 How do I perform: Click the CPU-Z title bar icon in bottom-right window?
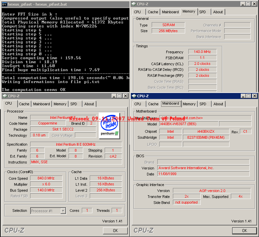pyautogui.click(x=134, y=96)
